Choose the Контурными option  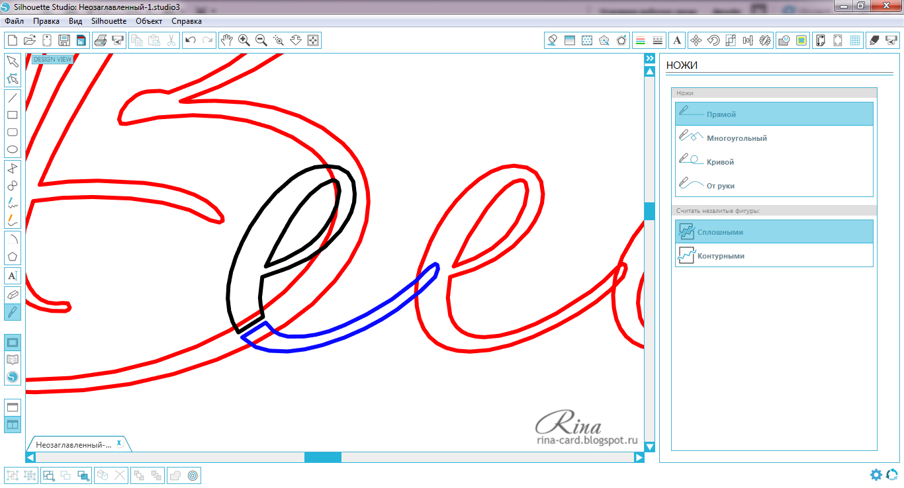pos(774,255)
